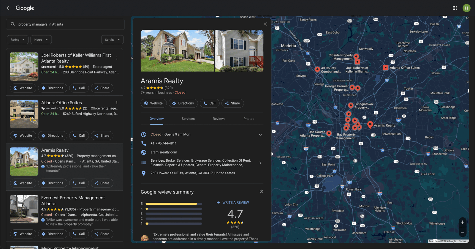Share the Evernest Property Management listing
475x249 pixels.
(x=102, y=234)
